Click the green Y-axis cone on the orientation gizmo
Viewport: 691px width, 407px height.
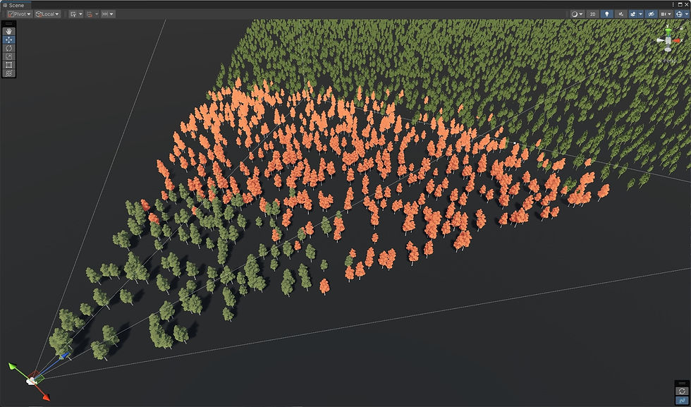pos(668,32)
